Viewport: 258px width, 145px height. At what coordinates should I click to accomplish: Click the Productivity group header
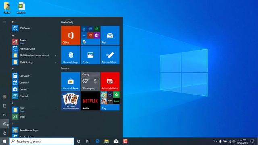pos(67,22)
